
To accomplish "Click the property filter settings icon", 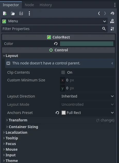I will 112,29.
